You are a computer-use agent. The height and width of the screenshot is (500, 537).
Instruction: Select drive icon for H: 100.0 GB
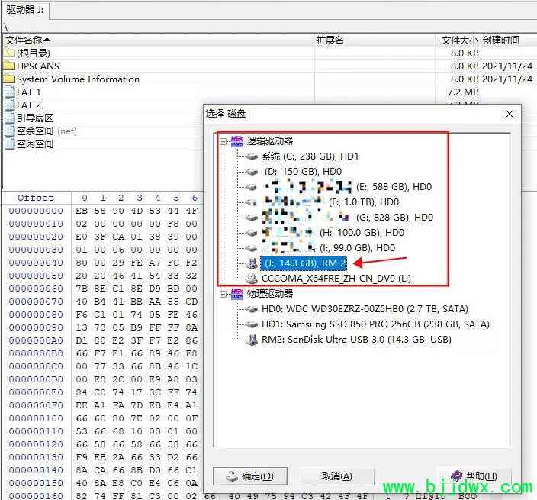pos(252,233)
